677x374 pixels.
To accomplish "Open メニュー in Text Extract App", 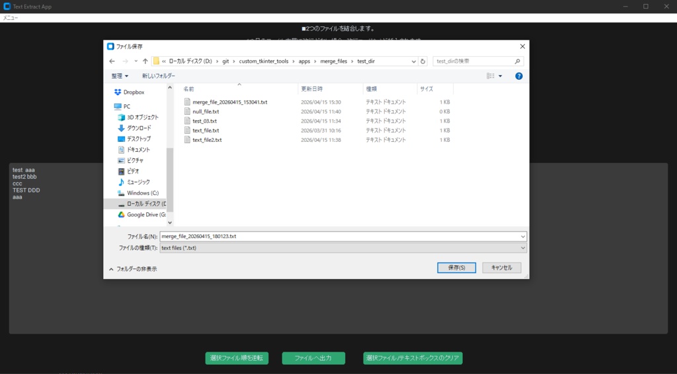I will click(x=11, y=18).
